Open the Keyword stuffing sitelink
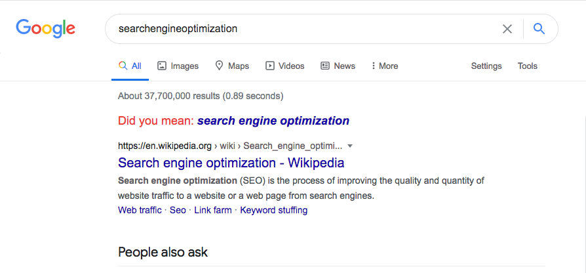The image size is (586, 273). [273, 210]
